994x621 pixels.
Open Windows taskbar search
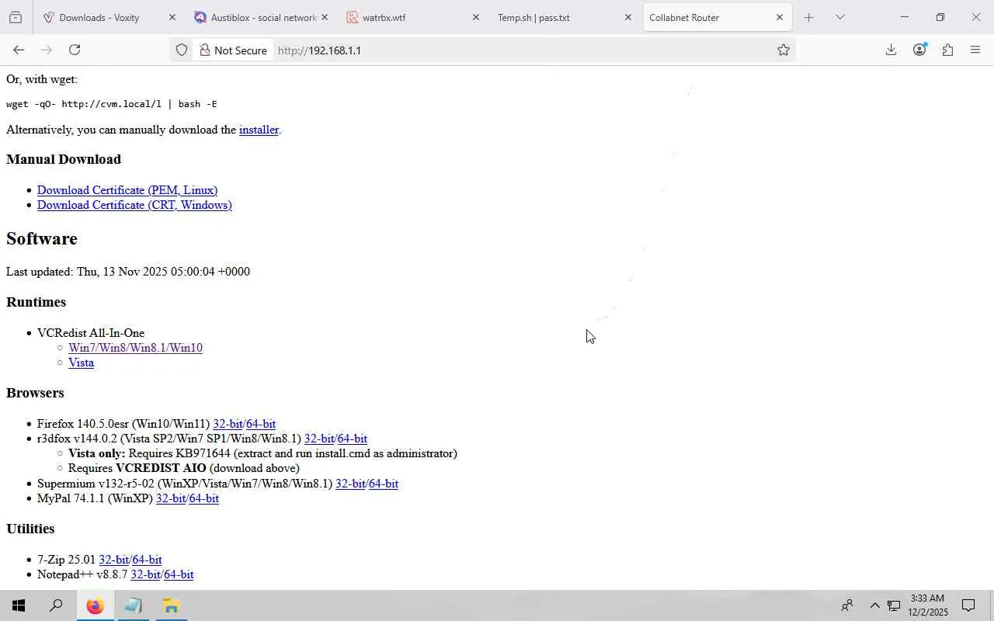pyautogui.click(x=56, y=605)
